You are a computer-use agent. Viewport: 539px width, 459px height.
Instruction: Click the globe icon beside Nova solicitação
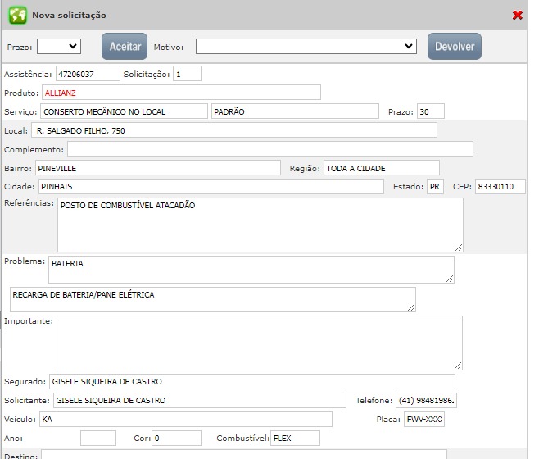[x=17, y=16]
